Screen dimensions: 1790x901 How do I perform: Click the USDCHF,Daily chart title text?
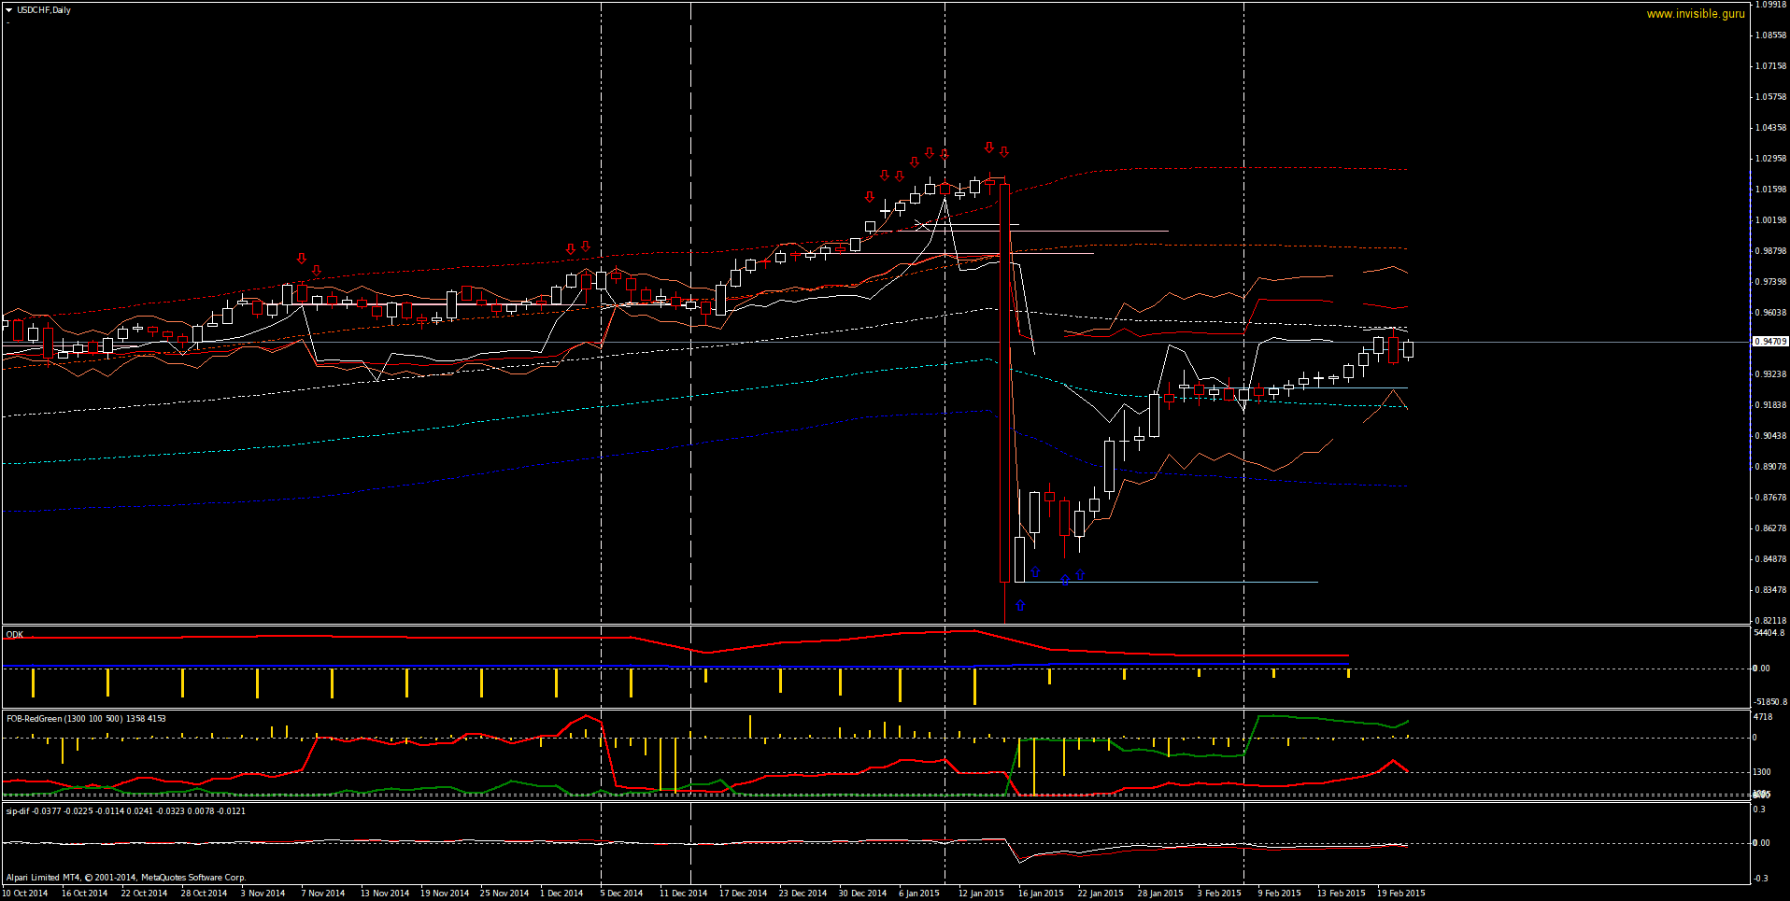pos(43,10)
